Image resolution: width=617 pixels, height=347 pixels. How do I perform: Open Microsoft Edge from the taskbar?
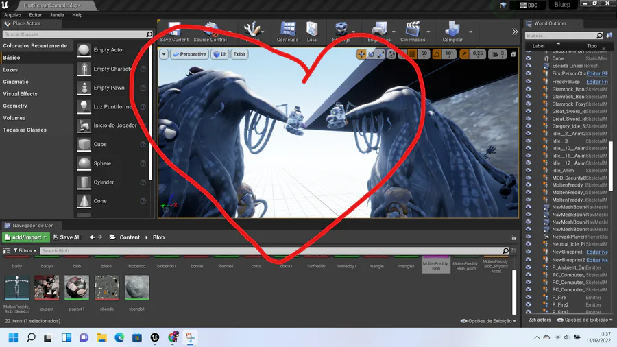pyautogui.click(x=119, y=337)
